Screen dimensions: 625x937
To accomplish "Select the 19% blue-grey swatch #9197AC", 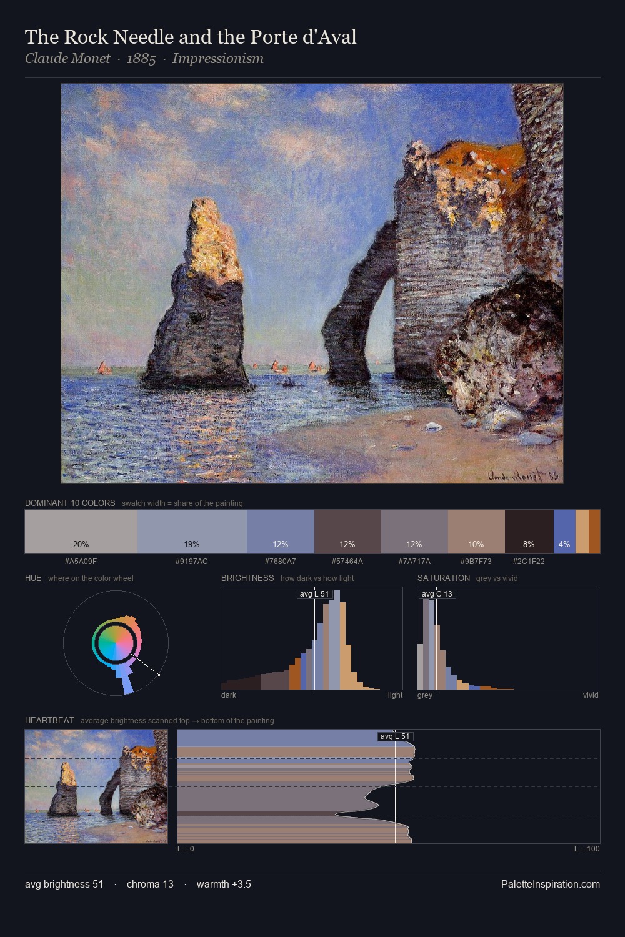I will click(x=192, y=532).
